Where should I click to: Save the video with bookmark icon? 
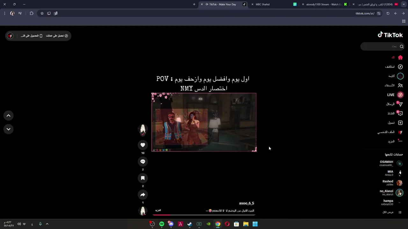pyautogui.click(x=143, y=178)
